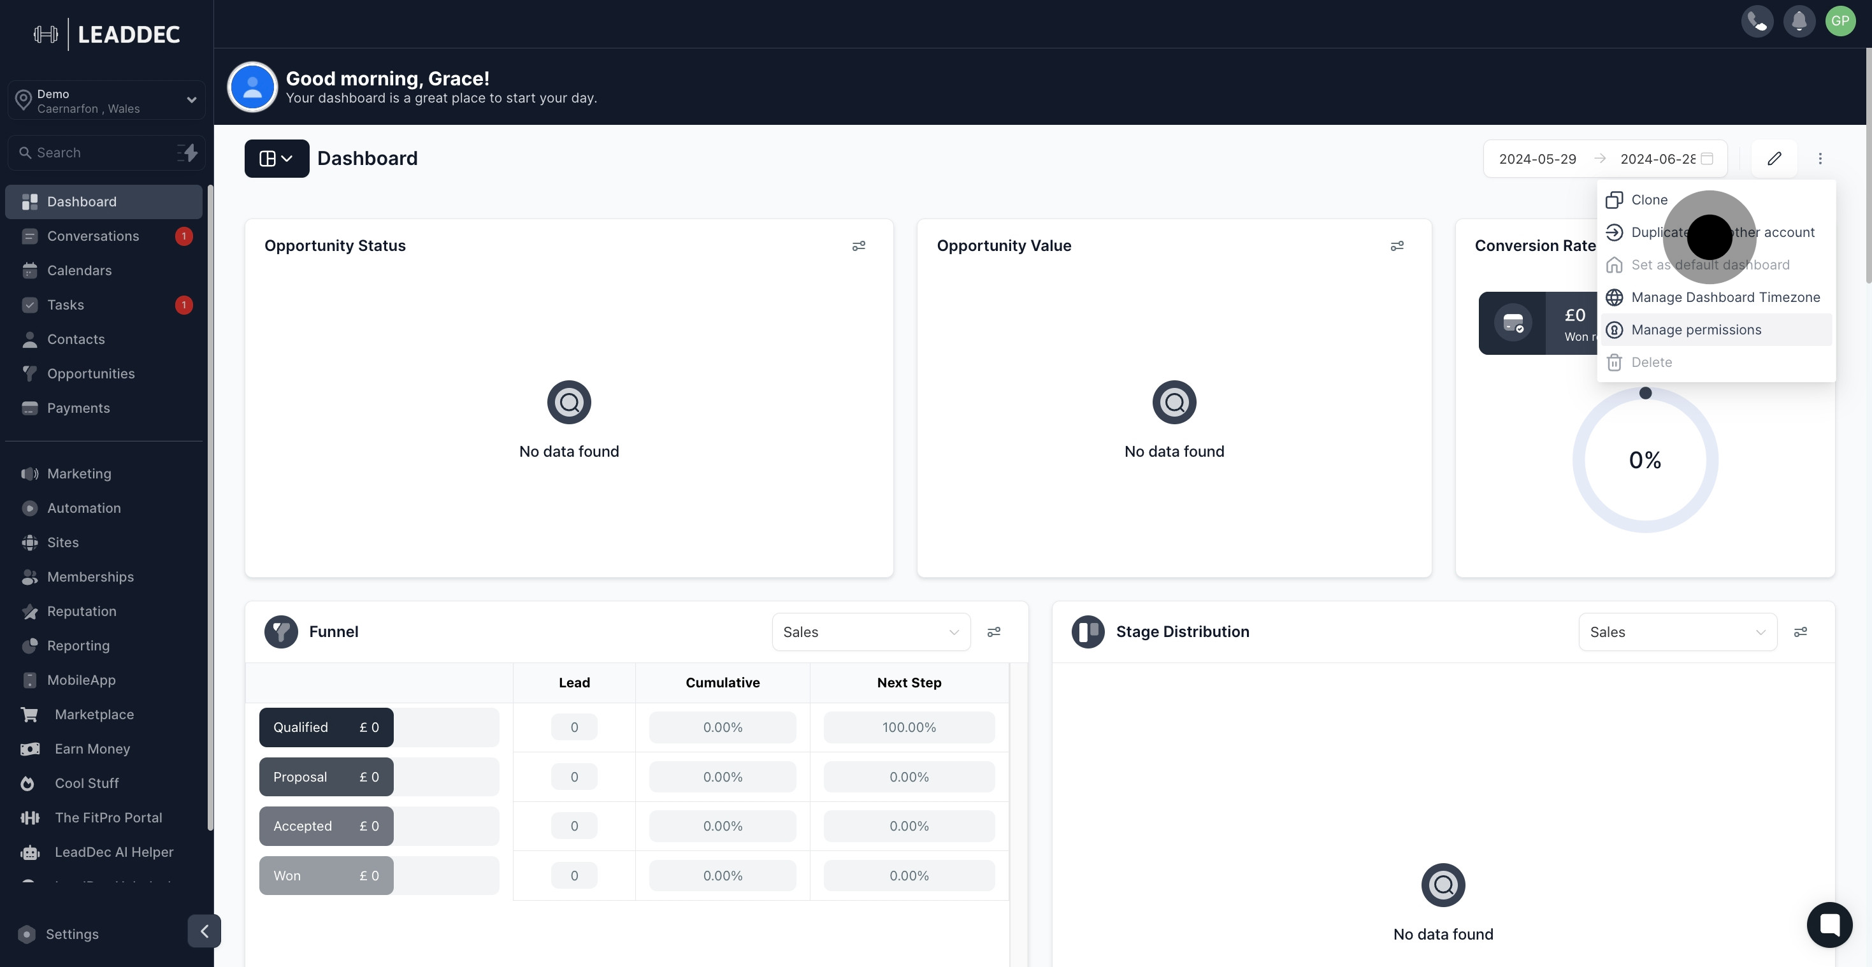
Task: Open the phone dialer icon
Action: (1757, 21)
